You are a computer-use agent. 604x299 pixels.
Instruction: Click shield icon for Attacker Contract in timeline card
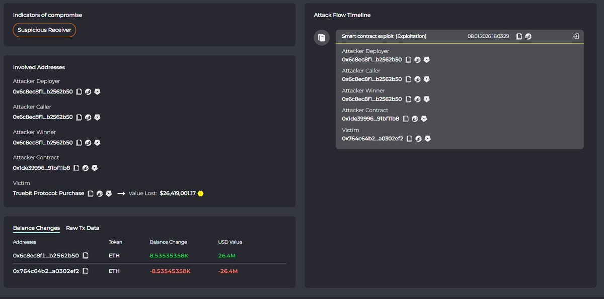pos(424,119)
